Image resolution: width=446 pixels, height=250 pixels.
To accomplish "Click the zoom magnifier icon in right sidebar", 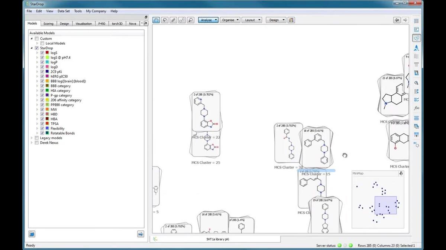I will coord(417,83).
